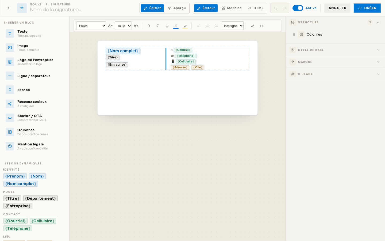This screenshot has width=385, height=241.
Task: Open the highlight color picker
Action: pyautogui.click(x=185, y=26)
